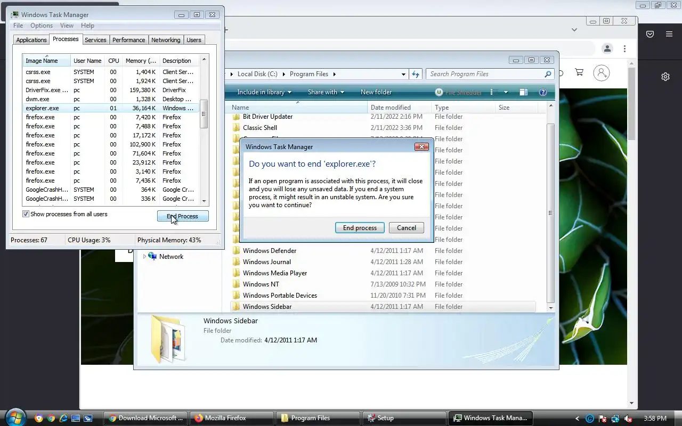Click Show Desktop quick launch icon

[76, 419]
